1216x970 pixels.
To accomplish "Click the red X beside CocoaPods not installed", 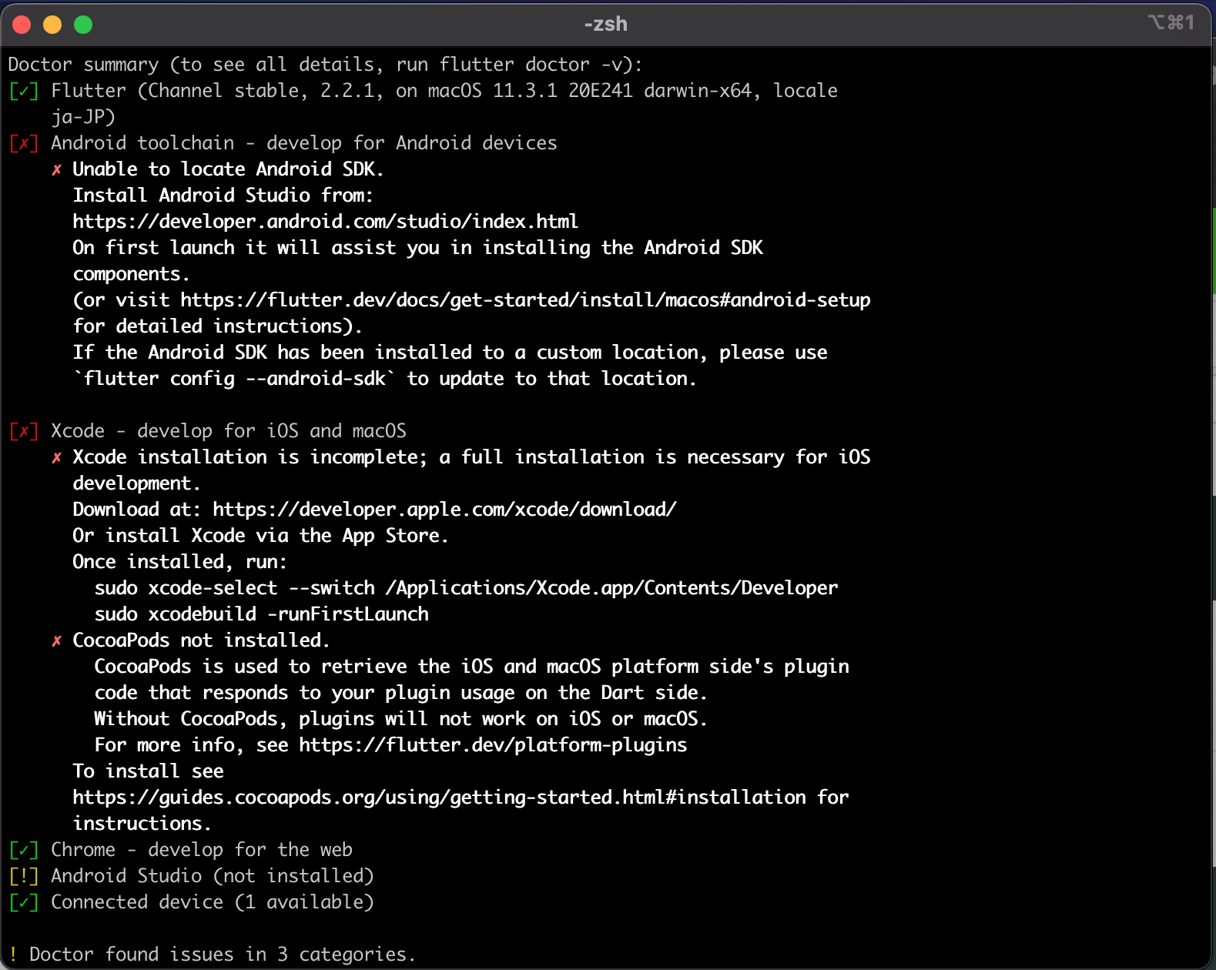I will pyautogui.click(x=56, y=641).
